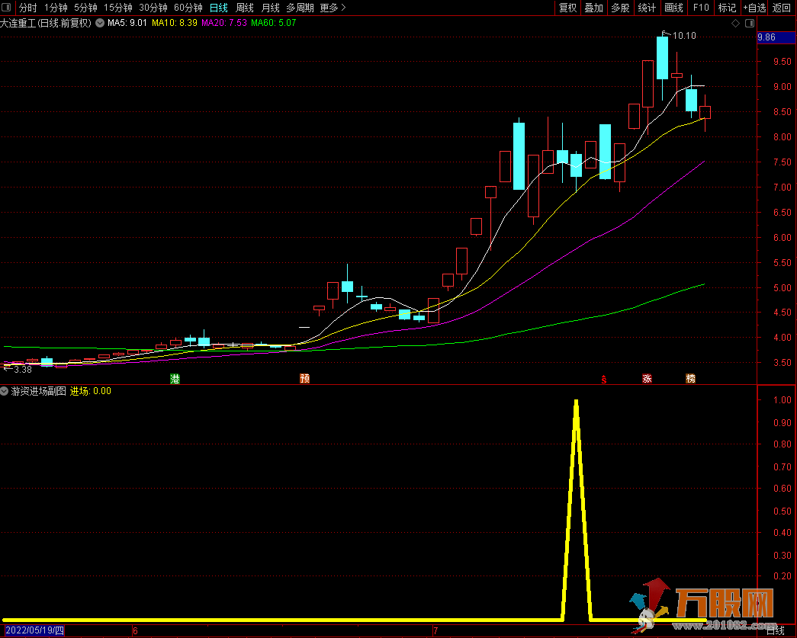797x638 pixels.
Task: Click the 叠加 overlay button
Action: coord(593,8)
